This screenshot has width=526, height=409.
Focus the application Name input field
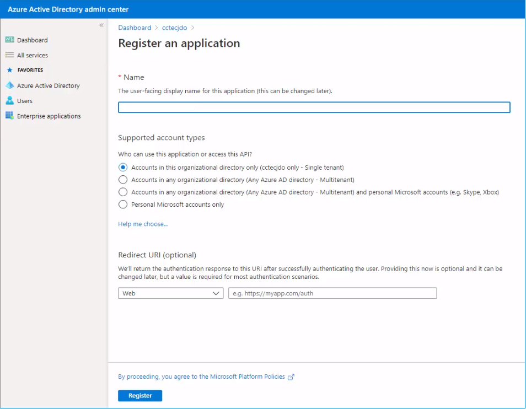click(x=314, y=107)
